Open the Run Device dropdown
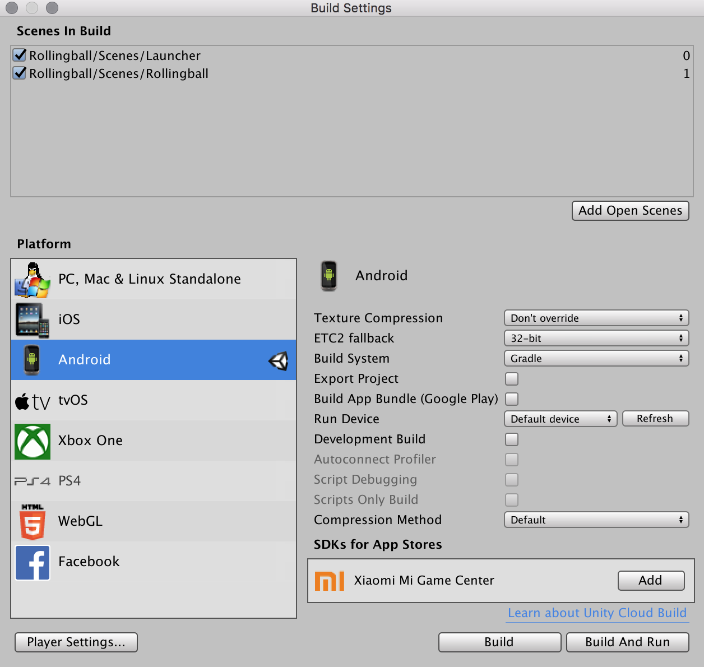Screen dimensions: 704x667 tap(561, 419)
